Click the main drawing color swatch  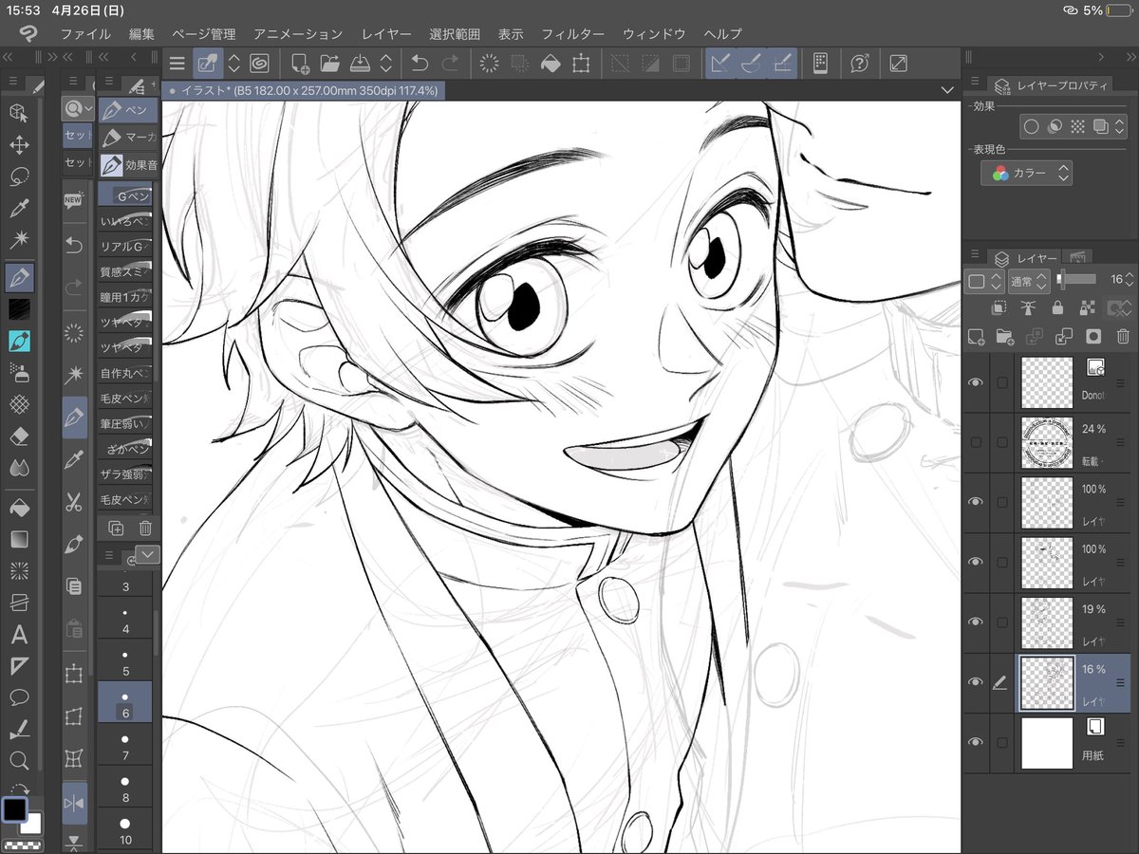click(14, 809)
